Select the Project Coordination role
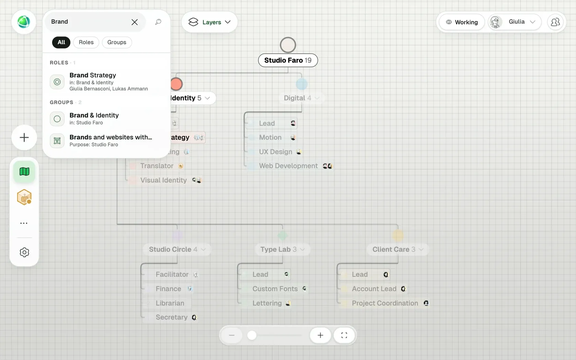Screen dimensions: 576x360 (x=385, y=303)
